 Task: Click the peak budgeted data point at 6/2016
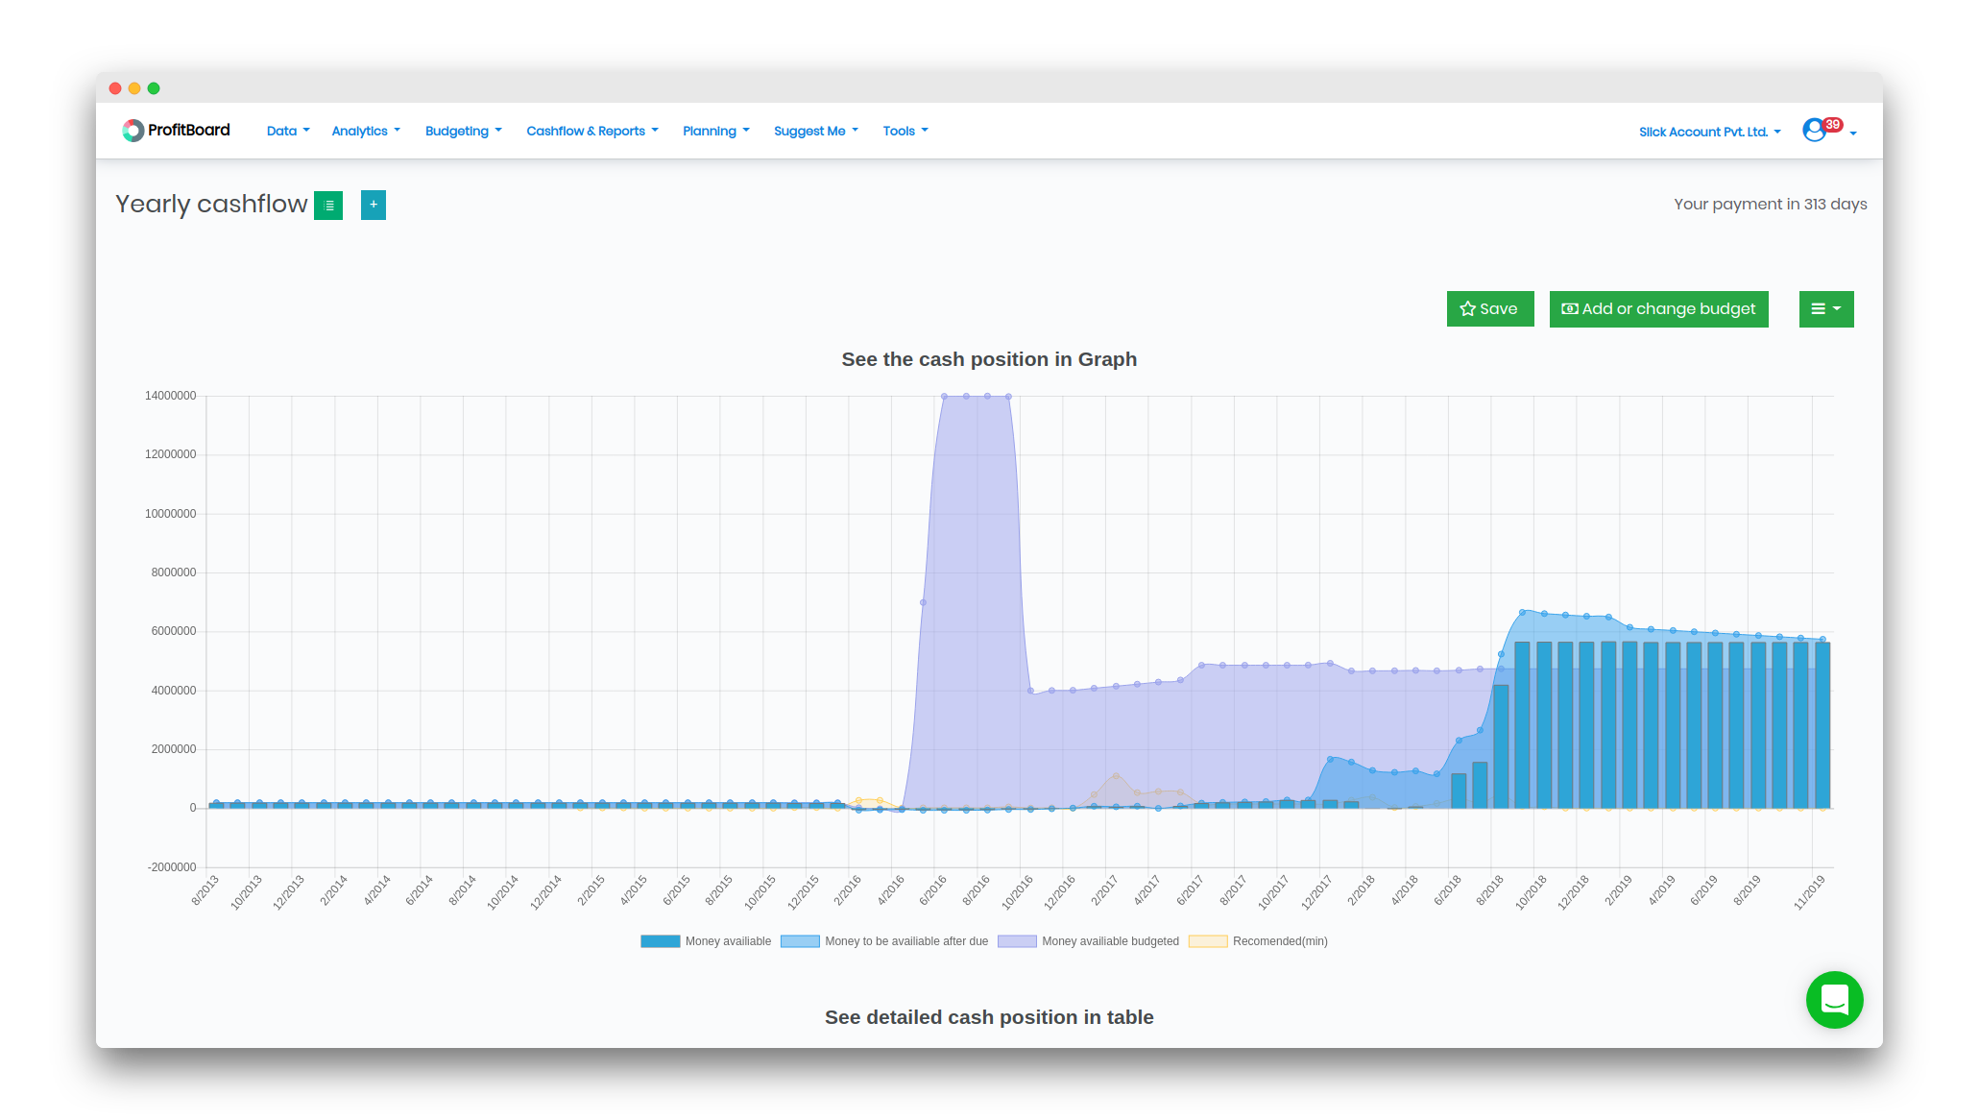(944, 397)
